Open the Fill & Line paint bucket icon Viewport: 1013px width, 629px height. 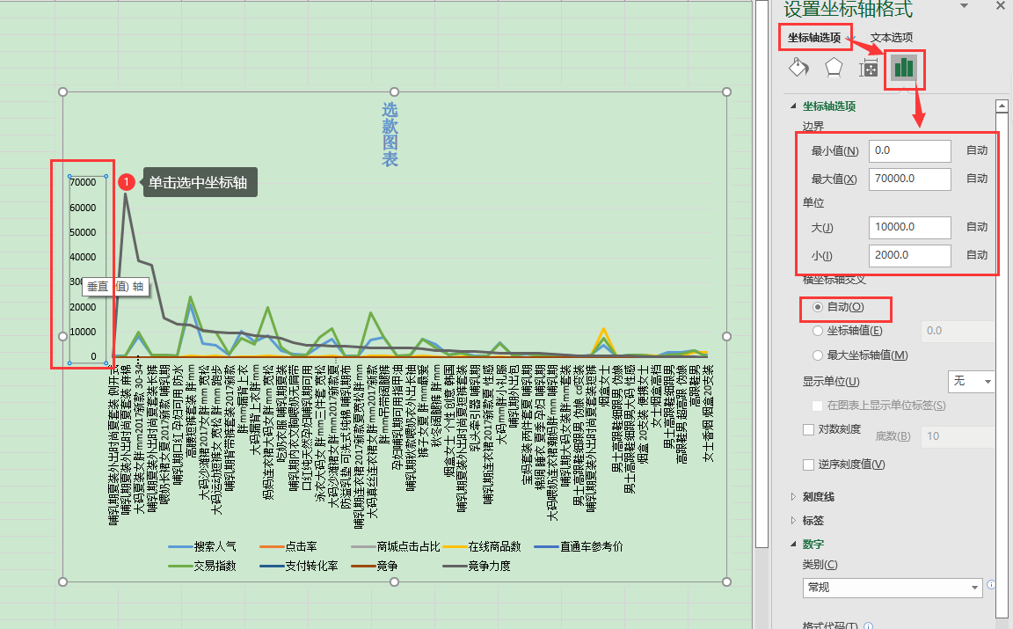[x=798, y=68]
